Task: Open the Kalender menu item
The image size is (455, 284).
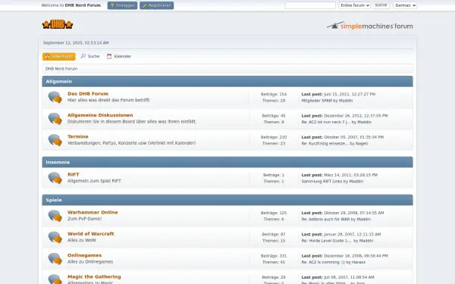Action: click(x=119, y=56)
